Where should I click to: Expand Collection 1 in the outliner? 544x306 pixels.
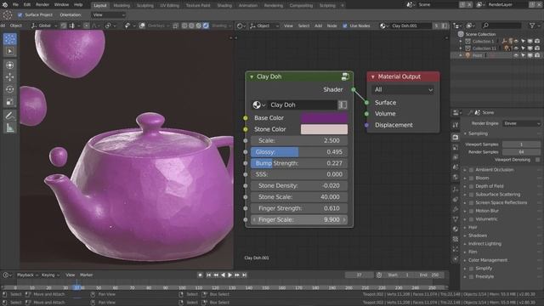(461, 42)
